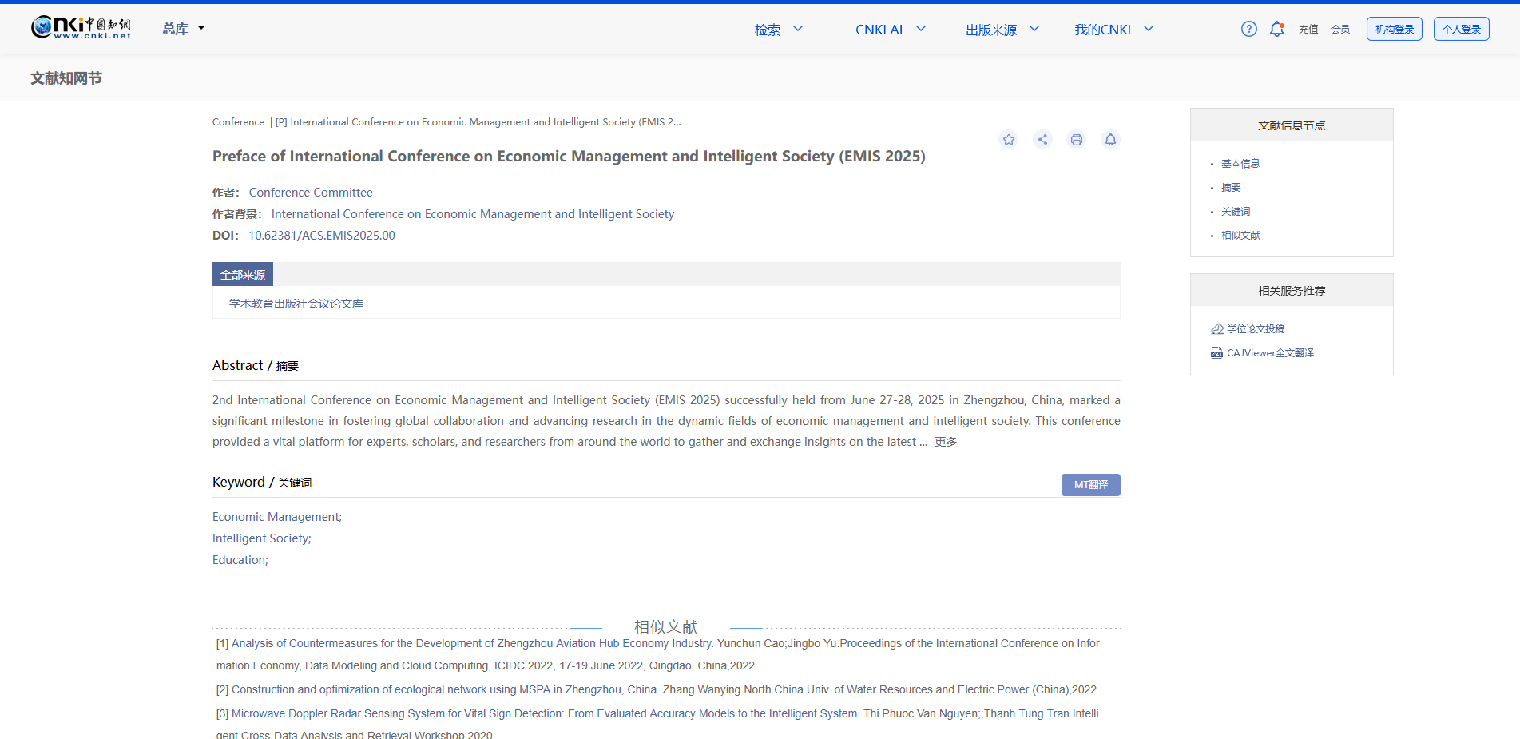
Task: Favorite this paper with star icon
Action: pyautogui.click(x=1009, y=140)
